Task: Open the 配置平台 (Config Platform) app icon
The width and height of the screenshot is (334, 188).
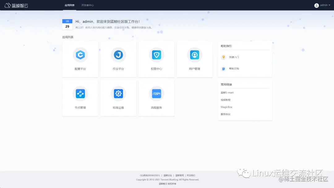Action: (x=80, y=55)
